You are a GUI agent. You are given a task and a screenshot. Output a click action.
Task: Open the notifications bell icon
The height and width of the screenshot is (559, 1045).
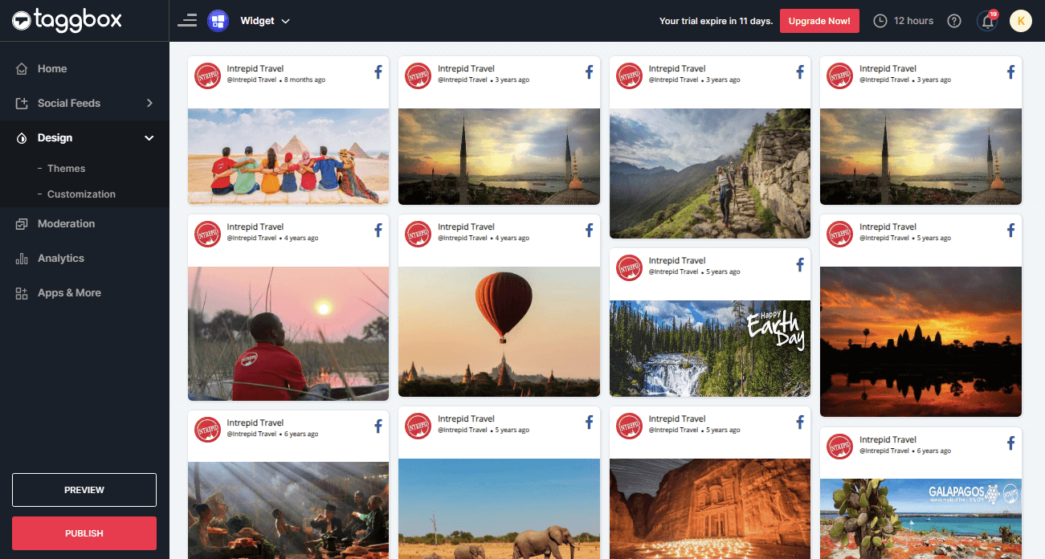tap(988, 21)
